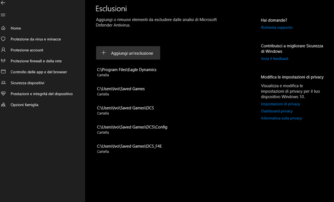The height and width of the screenshot is (202, 334).
Task: Click the device health heart icon
Action: click(3, 94)
